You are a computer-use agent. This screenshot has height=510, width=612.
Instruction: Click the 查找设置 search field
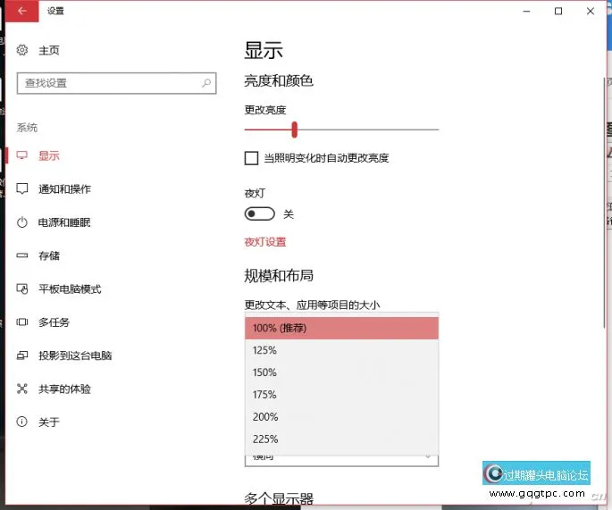tap(117, 83)
